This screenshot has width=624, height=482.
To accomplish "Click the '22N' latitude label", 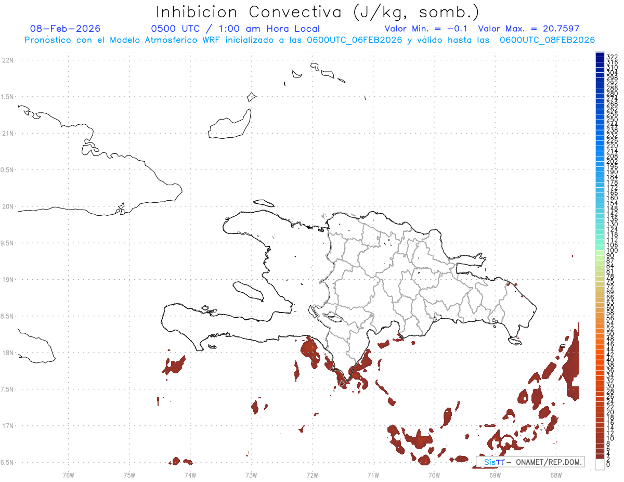I will [7, 60].
